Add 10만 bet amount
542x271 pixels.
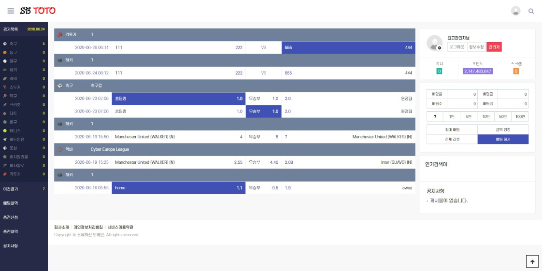coord(485,117)
